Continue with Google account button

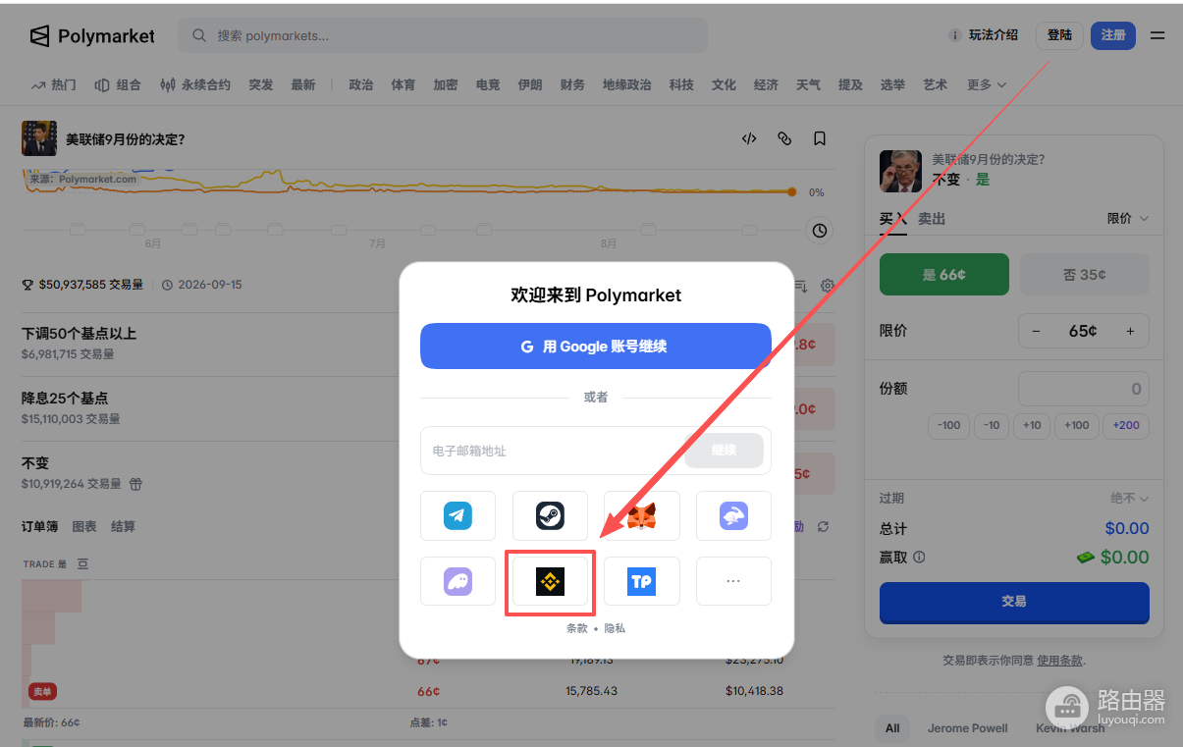[596, 347]
